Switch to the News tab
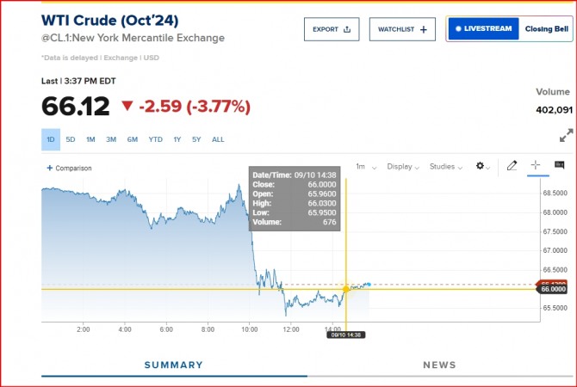 (439, 365)
